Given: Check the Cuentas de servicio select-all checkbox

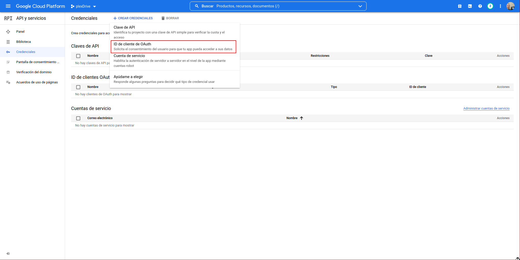Looking at the screenshot, I should click(78, 118).
